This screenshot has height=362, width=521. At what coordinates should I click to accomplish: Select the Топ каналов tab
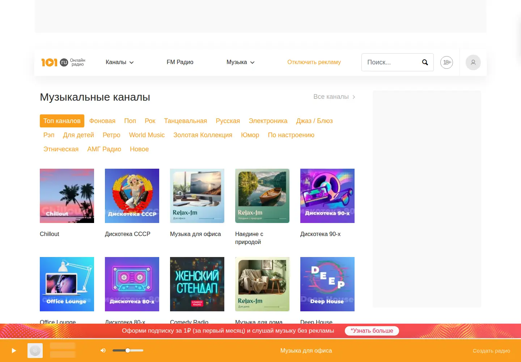coord(62,121)
